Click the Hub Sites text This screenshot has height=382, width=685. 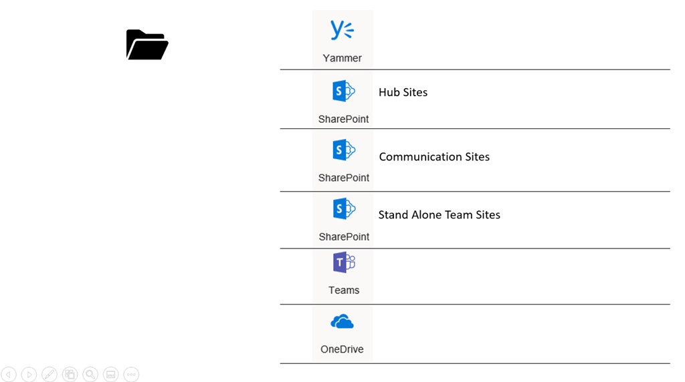pos(403,92)
